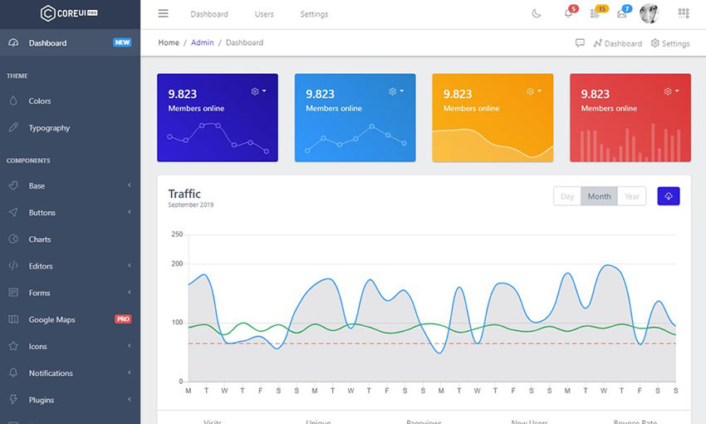Click the CoreUI logo
This screenshot has width=706, height=424.
(69, 13)
